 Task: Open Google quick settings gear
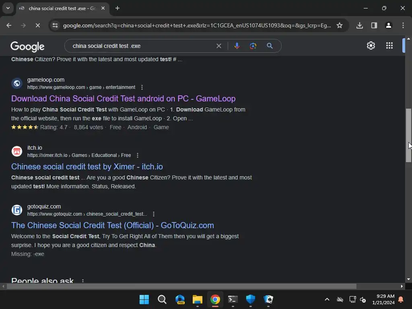[371, 46]
